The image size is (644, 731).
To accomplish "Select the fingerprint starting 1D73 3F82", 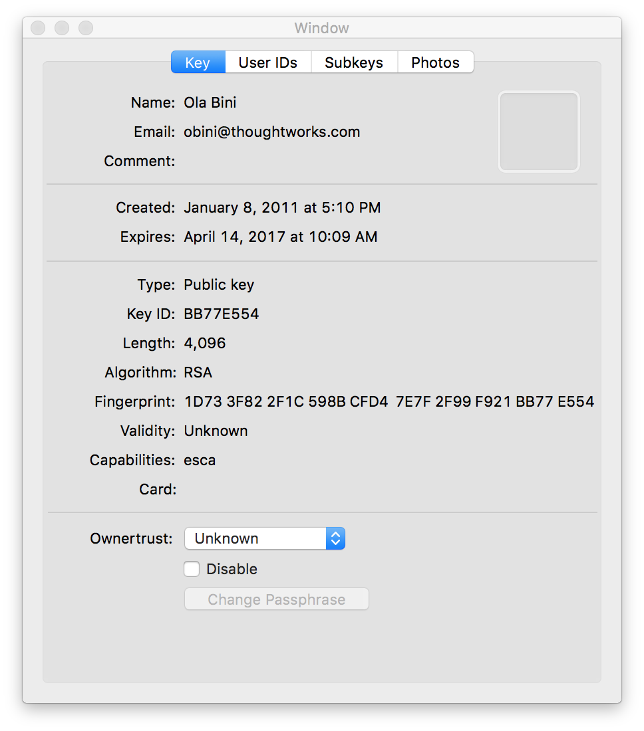I will (389, 402).
